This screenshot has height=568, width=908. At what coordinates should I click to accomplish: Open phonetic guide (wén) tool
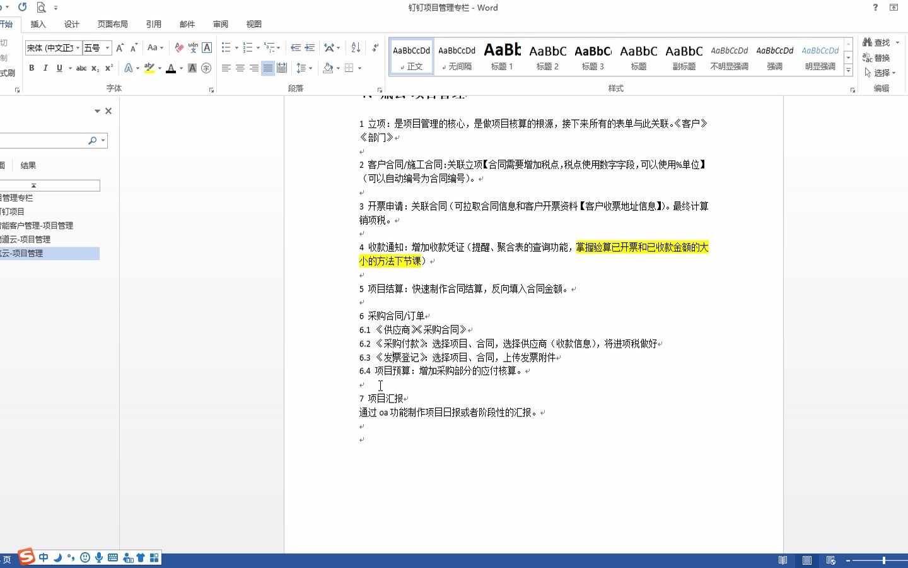click(x=193, y=48)
